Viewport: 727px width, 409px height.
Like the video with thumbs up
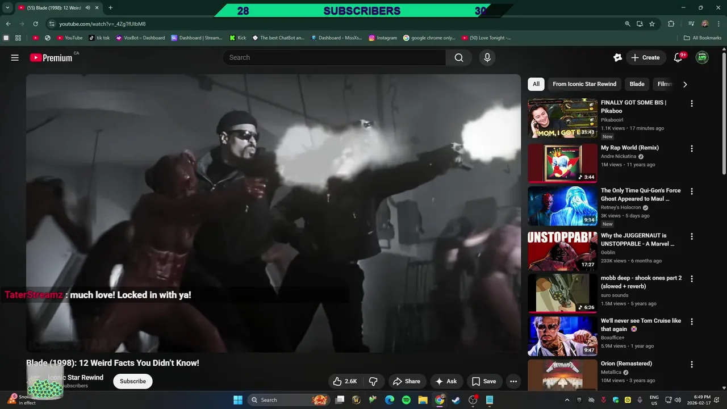pyautogui.click(x=345, y=381)
